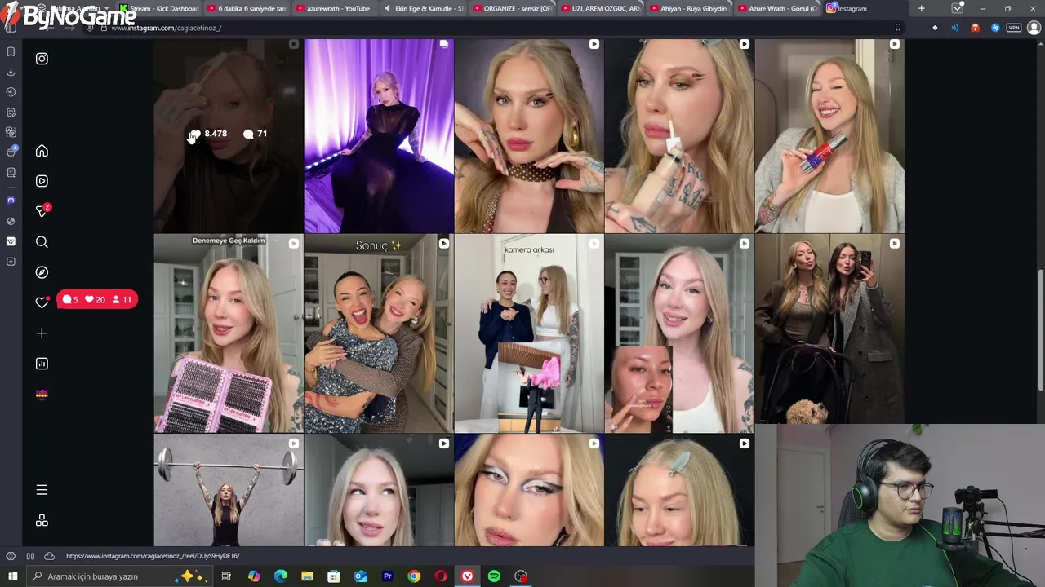Click Windows search box Aramak için buraya yazın
The height and width of the screenshot is (587, 1045).
[x=121, y=576]
